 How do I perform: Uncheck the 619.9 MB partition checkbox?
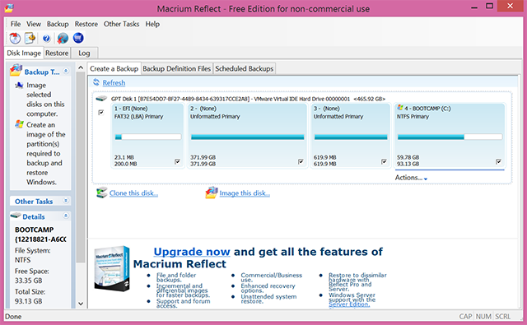[x=384, y=162]
